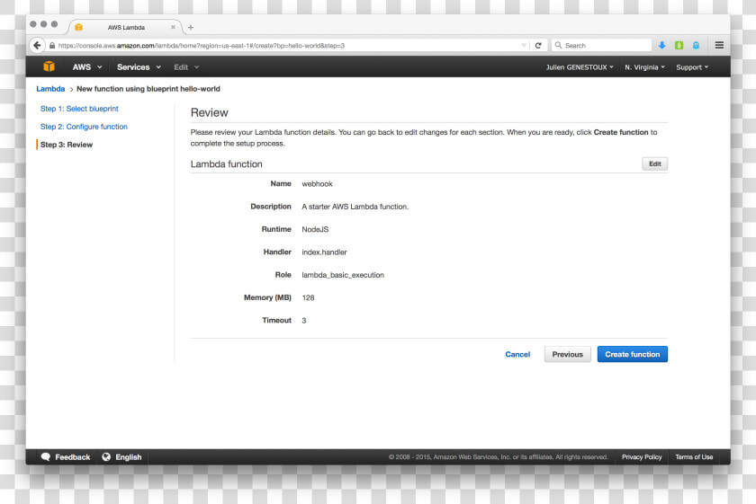
Task: Click the timeout value '3'
Action: point(304,321)
